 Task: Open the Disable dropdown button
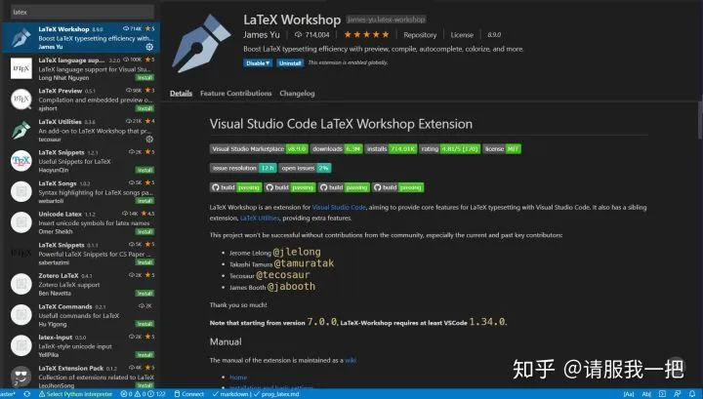[x=258, y=63]
